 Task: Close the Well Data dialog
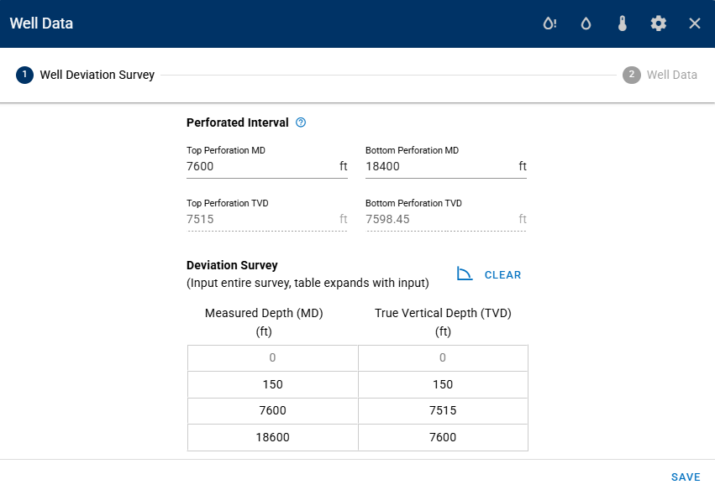(x=695, y=23)
